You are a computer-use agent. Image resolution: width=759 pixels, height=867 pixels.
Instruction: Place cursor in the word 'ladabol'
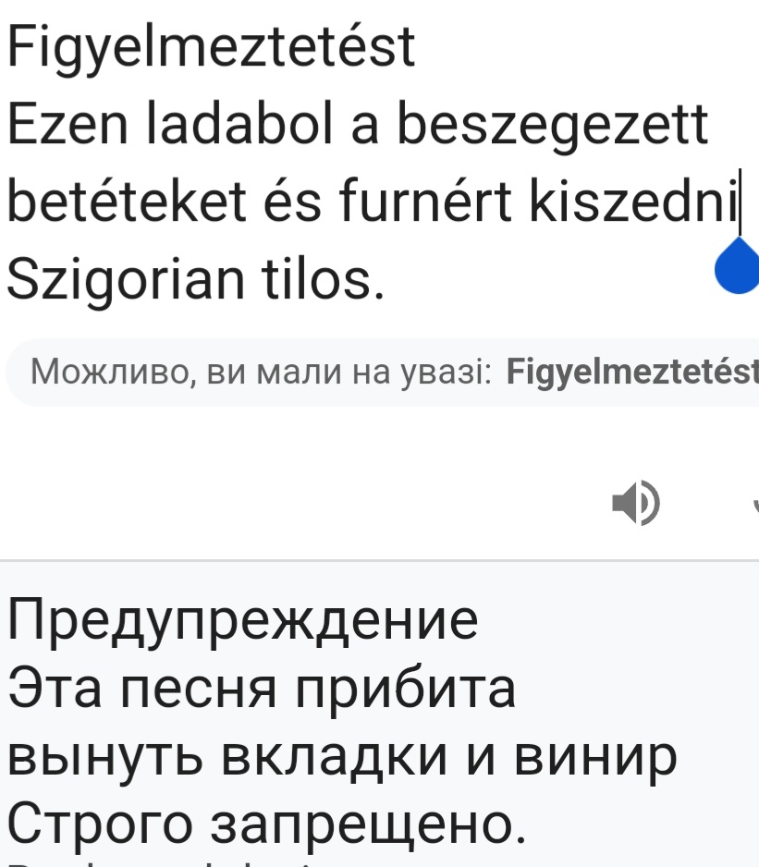[240, 123]
